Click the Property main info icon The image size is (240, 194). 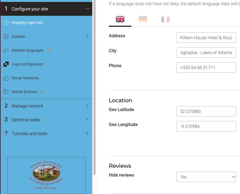click(x=6, y=23)
